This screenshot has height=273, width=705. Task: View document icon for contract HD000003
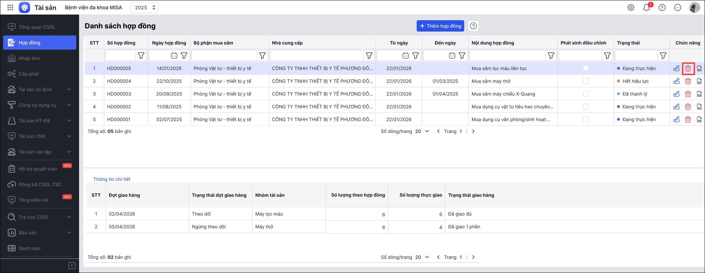coord(699,94)
